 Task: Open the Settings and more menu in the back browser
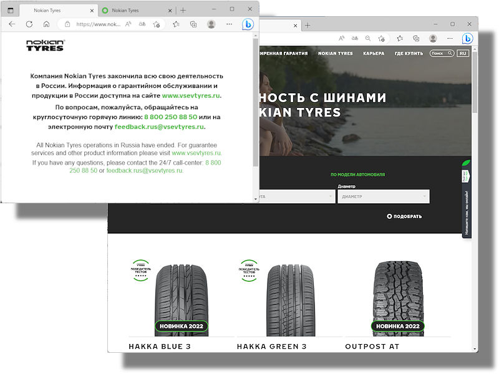[x=450, y=39]
